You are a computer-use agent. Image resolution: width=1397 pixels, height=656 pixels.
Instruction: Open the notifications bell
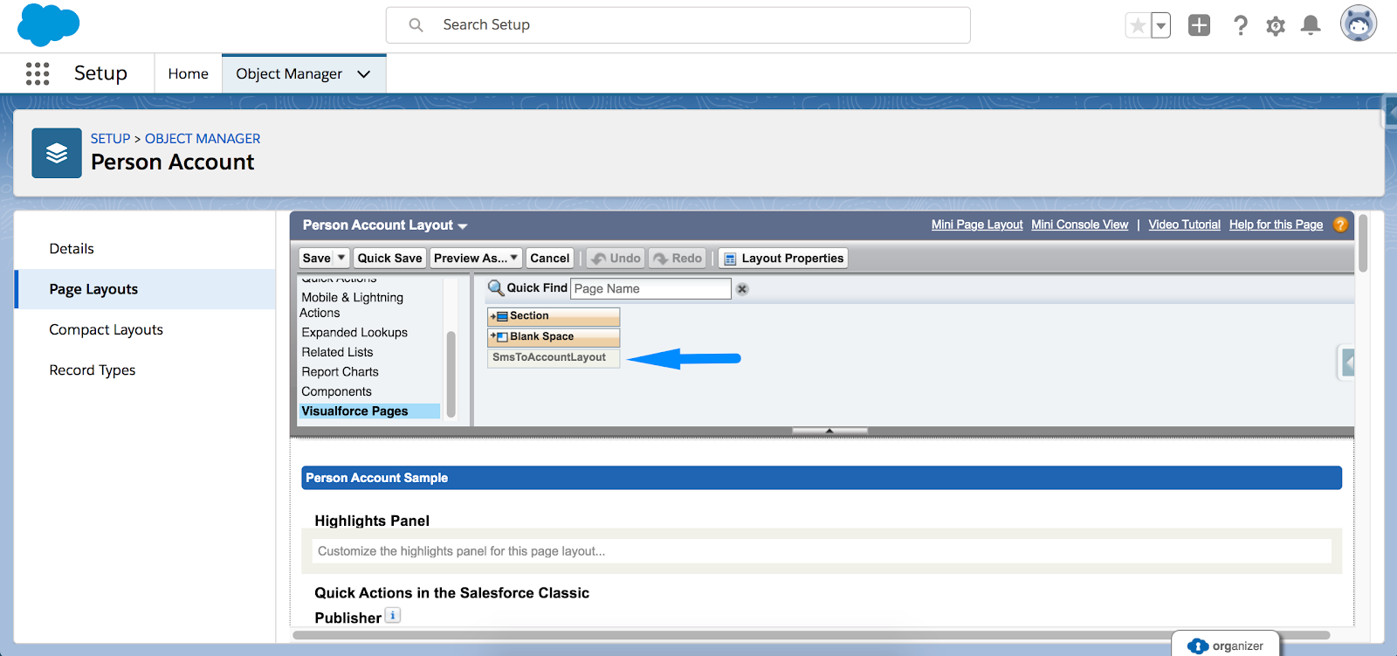pos(1311,25)
